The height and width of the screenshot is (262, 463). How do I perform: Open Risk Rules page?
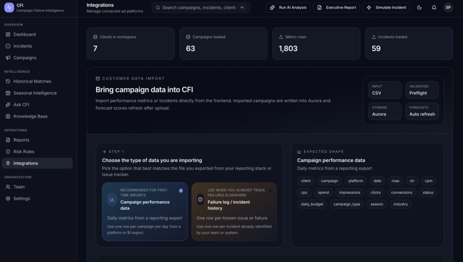(37, 151)
